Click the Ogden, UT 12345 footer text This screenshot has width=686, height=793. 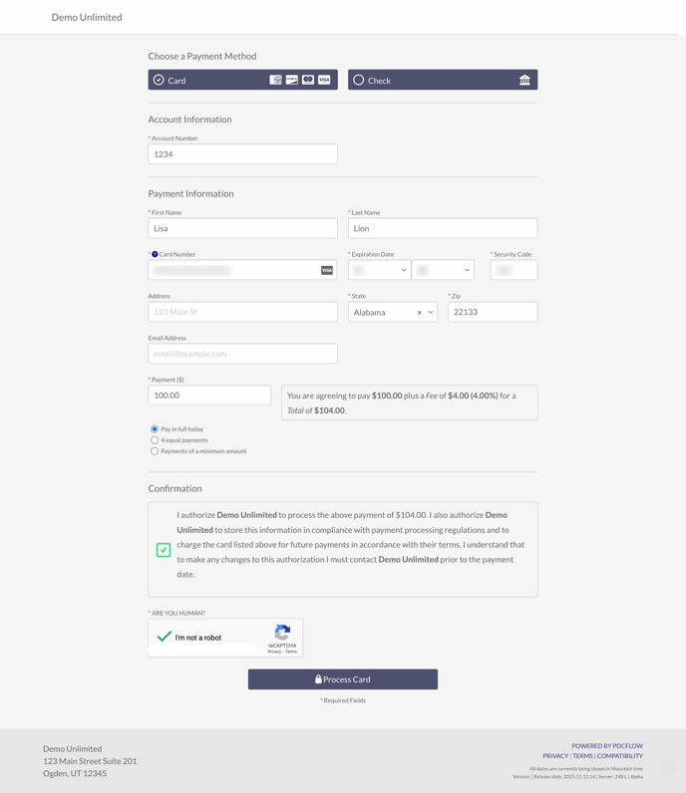(75, 773)
